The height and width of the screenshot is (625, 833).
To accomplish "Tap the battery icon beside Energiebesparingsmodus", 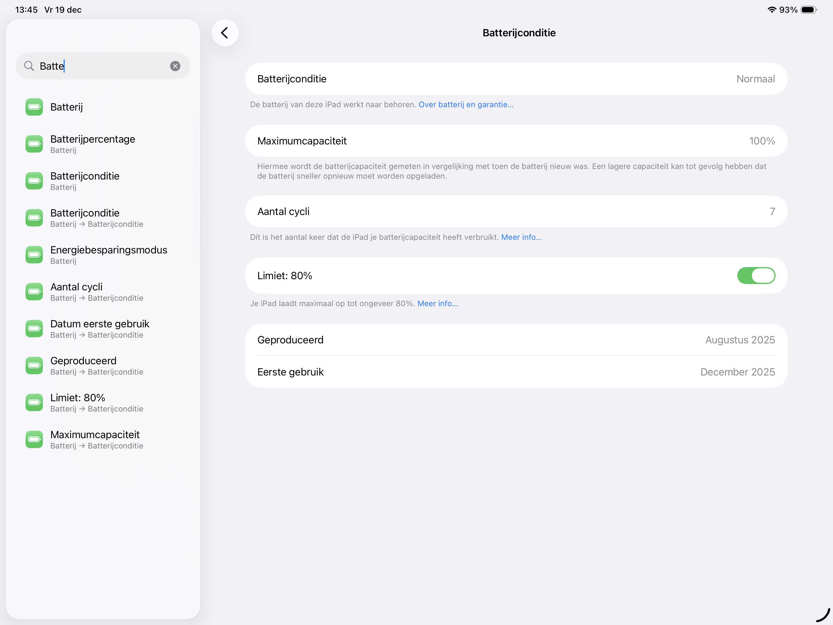I will point(34,255).
